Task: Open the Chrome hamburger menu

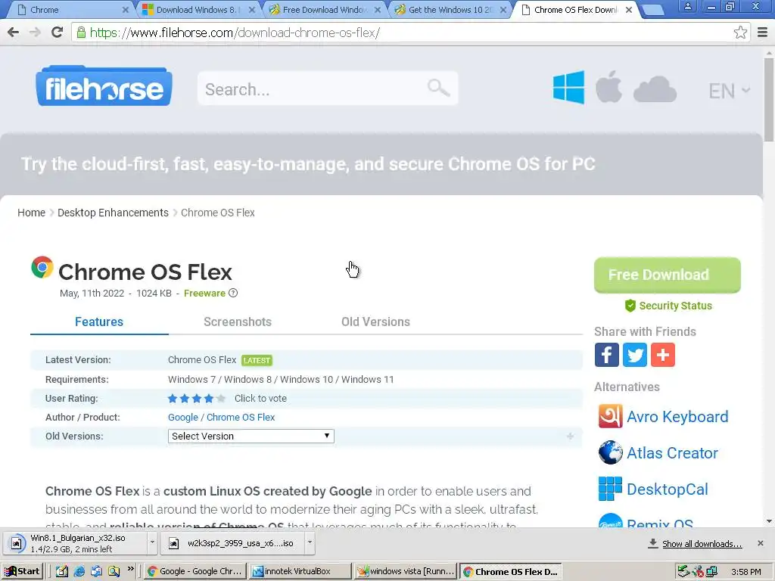Action: pyautogui.click(x=763, y=33)
